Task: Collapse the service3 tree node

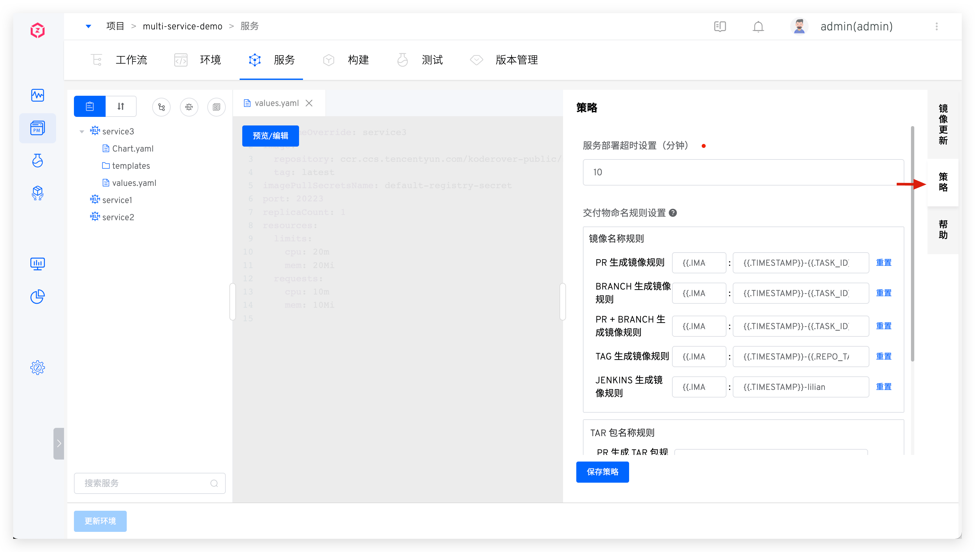Action: click(82, 131)
